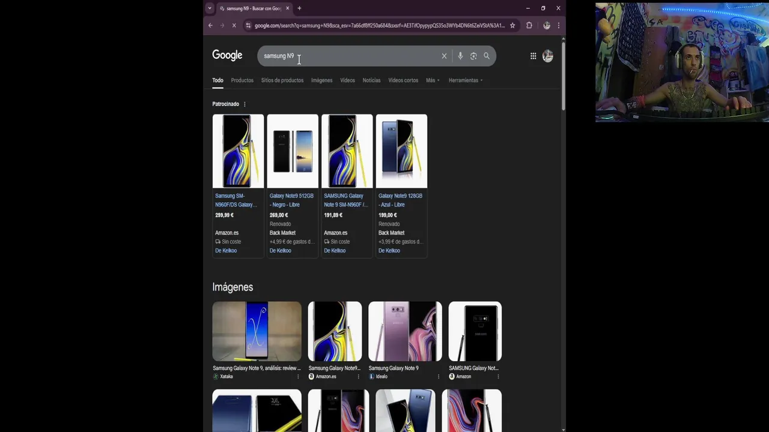Switch to Sitios de productos tab

pos(282,80)
